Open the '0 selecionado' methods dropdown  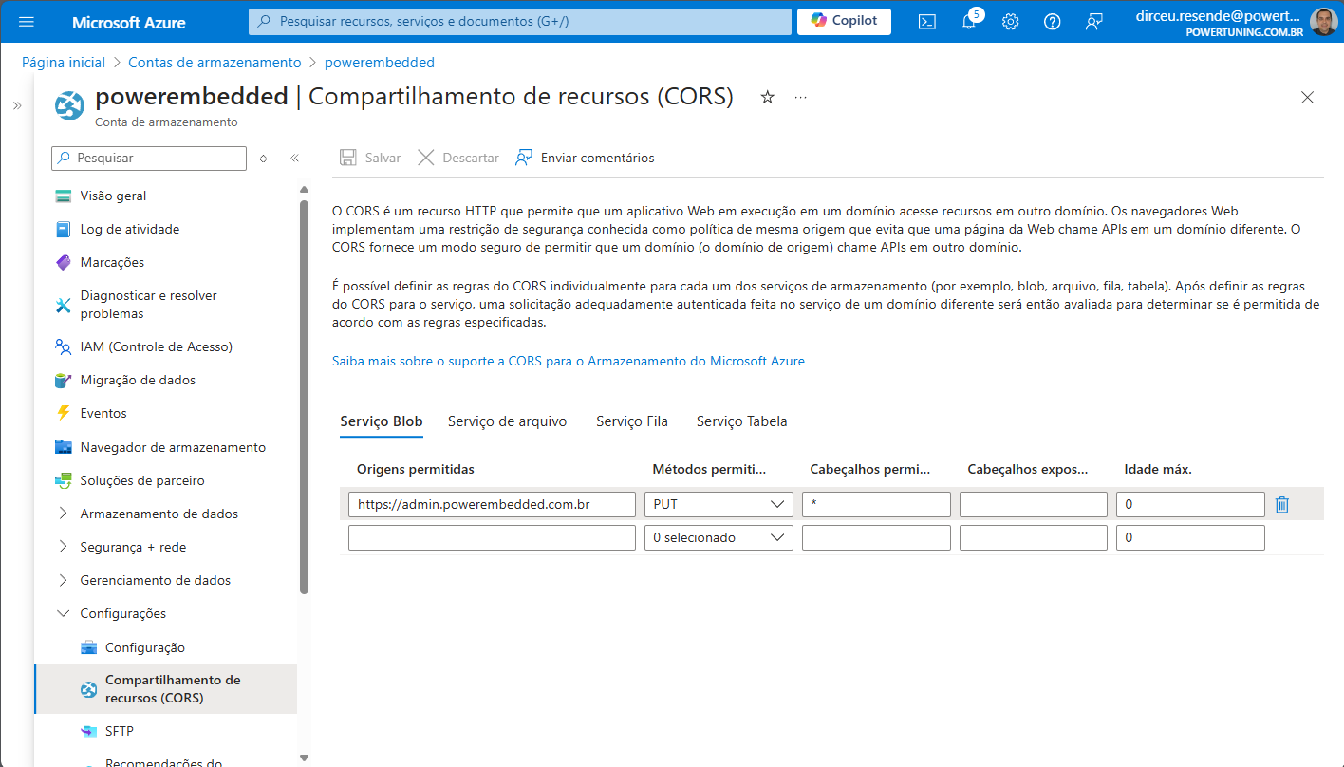click(x=719, y=538)
